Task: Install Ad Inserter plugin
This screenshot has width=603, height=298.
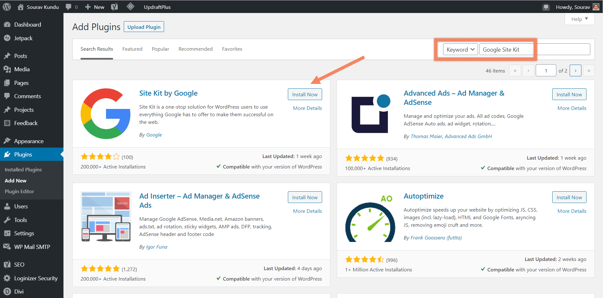Action: click(305, 197)
